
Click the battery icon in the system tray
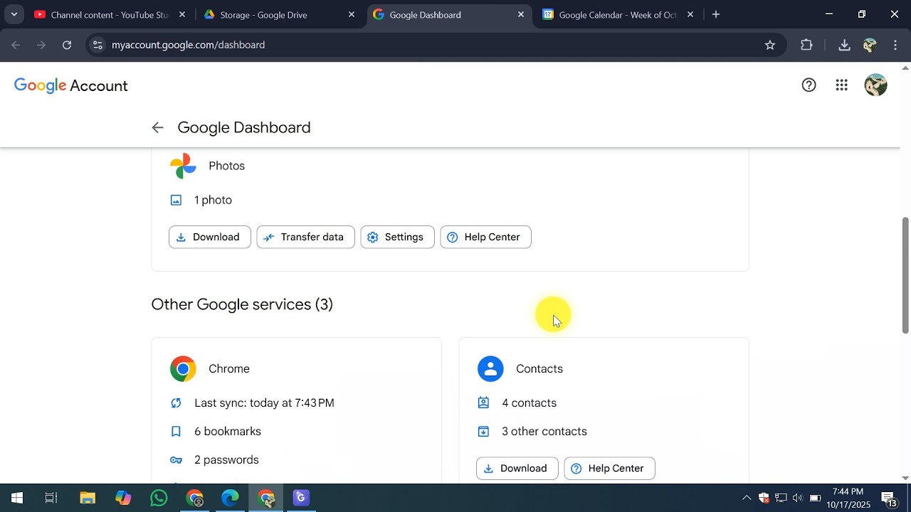(x=815, y=498)
